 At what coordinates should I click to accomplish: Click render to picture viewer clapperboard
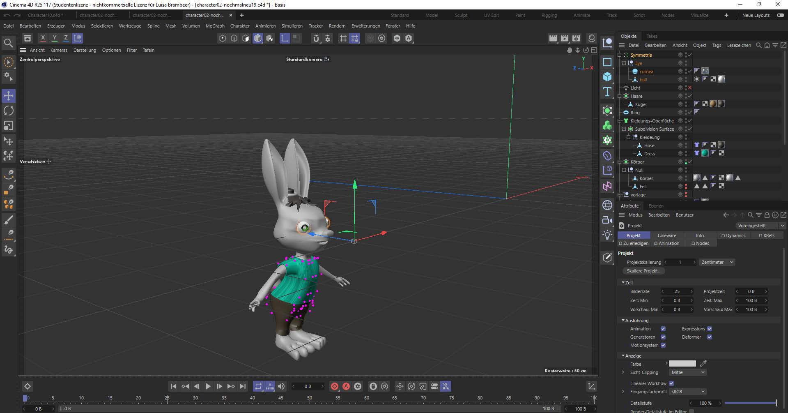(x=565, y=38)
